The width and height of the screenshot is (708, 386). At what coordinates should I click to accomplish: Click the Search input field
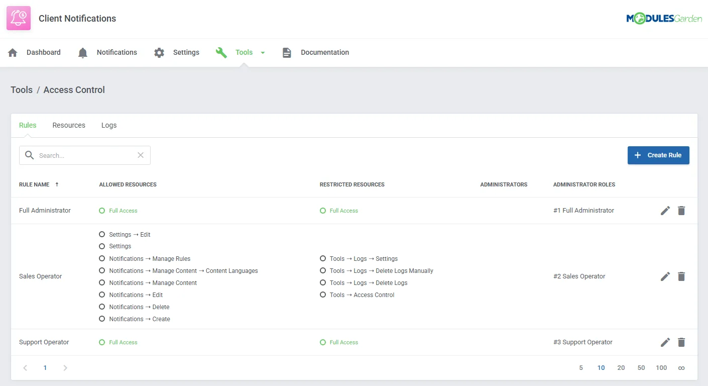(x=85, y=155)
